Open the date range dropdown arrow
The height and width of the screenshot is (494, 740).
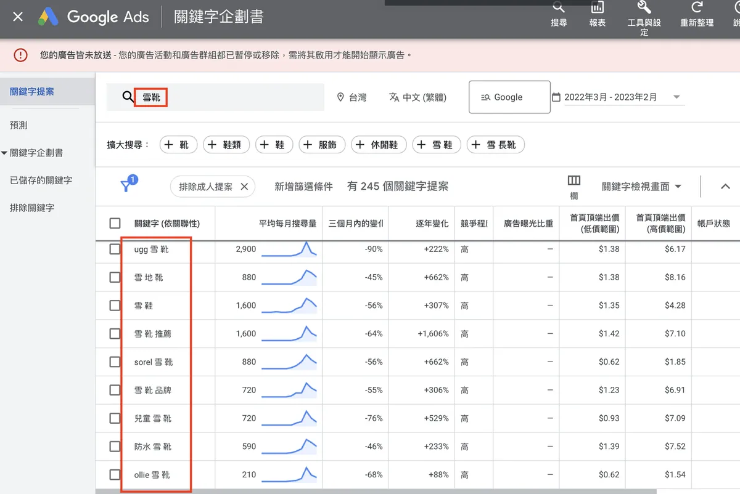(676, 97)
